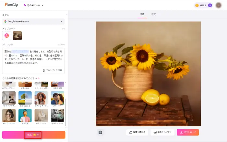Expand the Google-Nano-Banana model dropdown
The width and height of the screenshot is (227, 142).
(x=33, y=21)
